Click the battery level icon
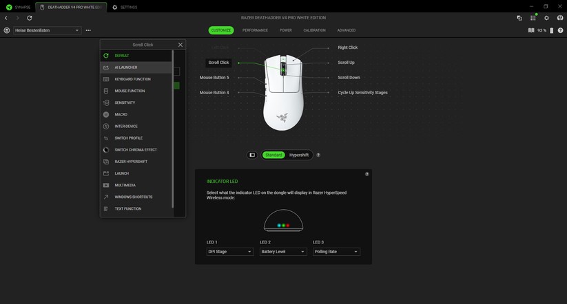 pyautogui.click(x=551, y=30)
